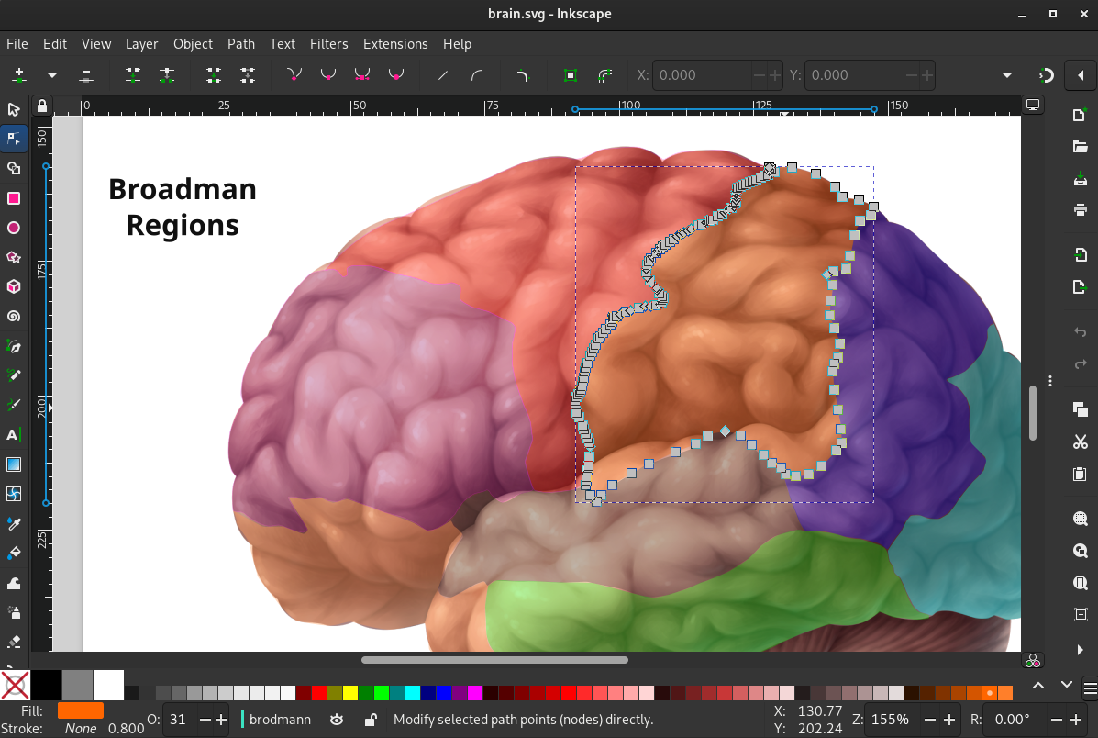Unlock the brodmann layer
The height and width of the screenshot is (738, 1098).
[x=370, y=720]
